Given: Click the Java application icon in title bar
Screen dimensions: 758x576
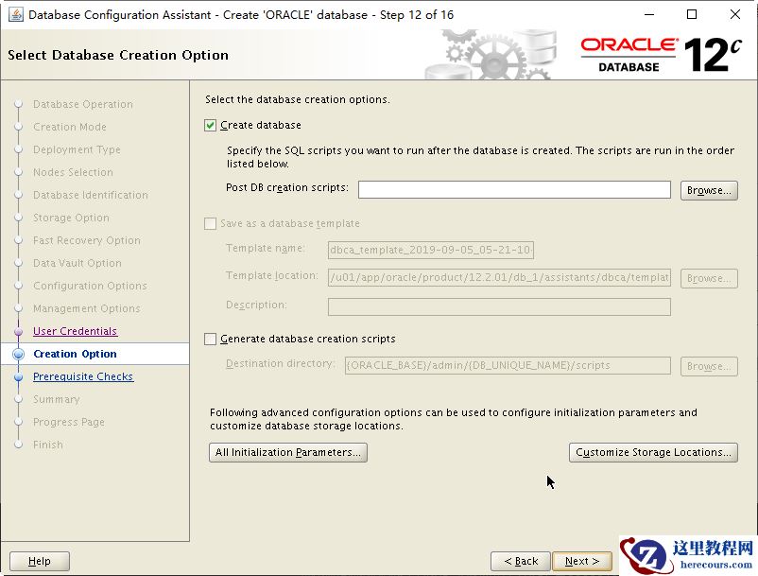Looking at the screenshot, I should tap(16, 14).
